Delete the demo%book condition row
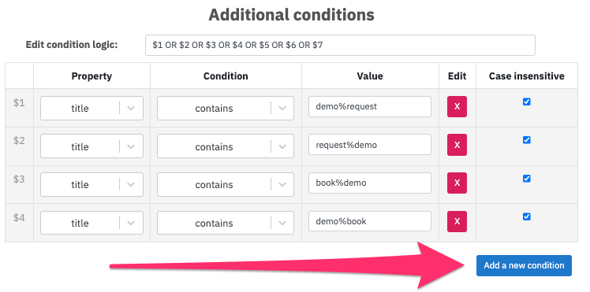The width and height of the screenshot is (590, 292). point(457,221)
